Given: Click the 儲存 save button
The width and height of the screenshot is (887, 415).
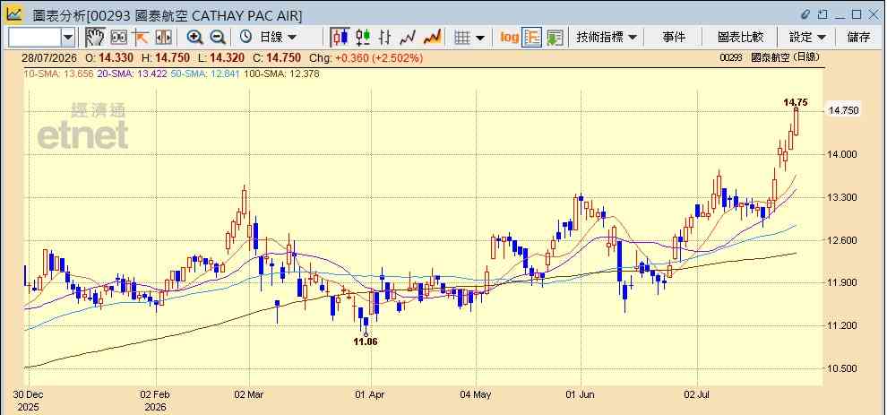Looking at the screenshot, I should tap(858, 38).
